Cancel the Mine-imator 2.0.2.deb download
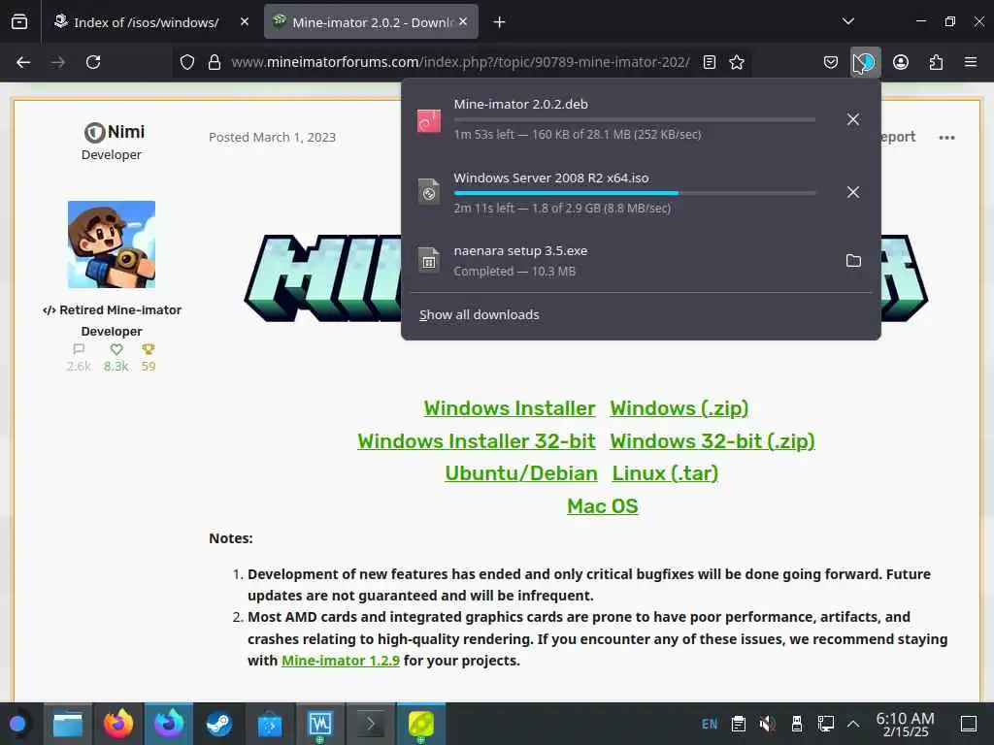994x745 pixels. click(x=853, y=119)
